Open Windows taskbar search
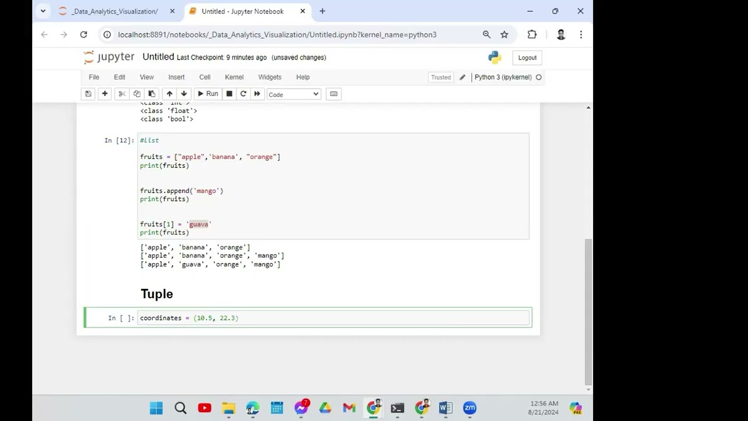The width and height of the screenshot is (748, 421). (181, 408)
